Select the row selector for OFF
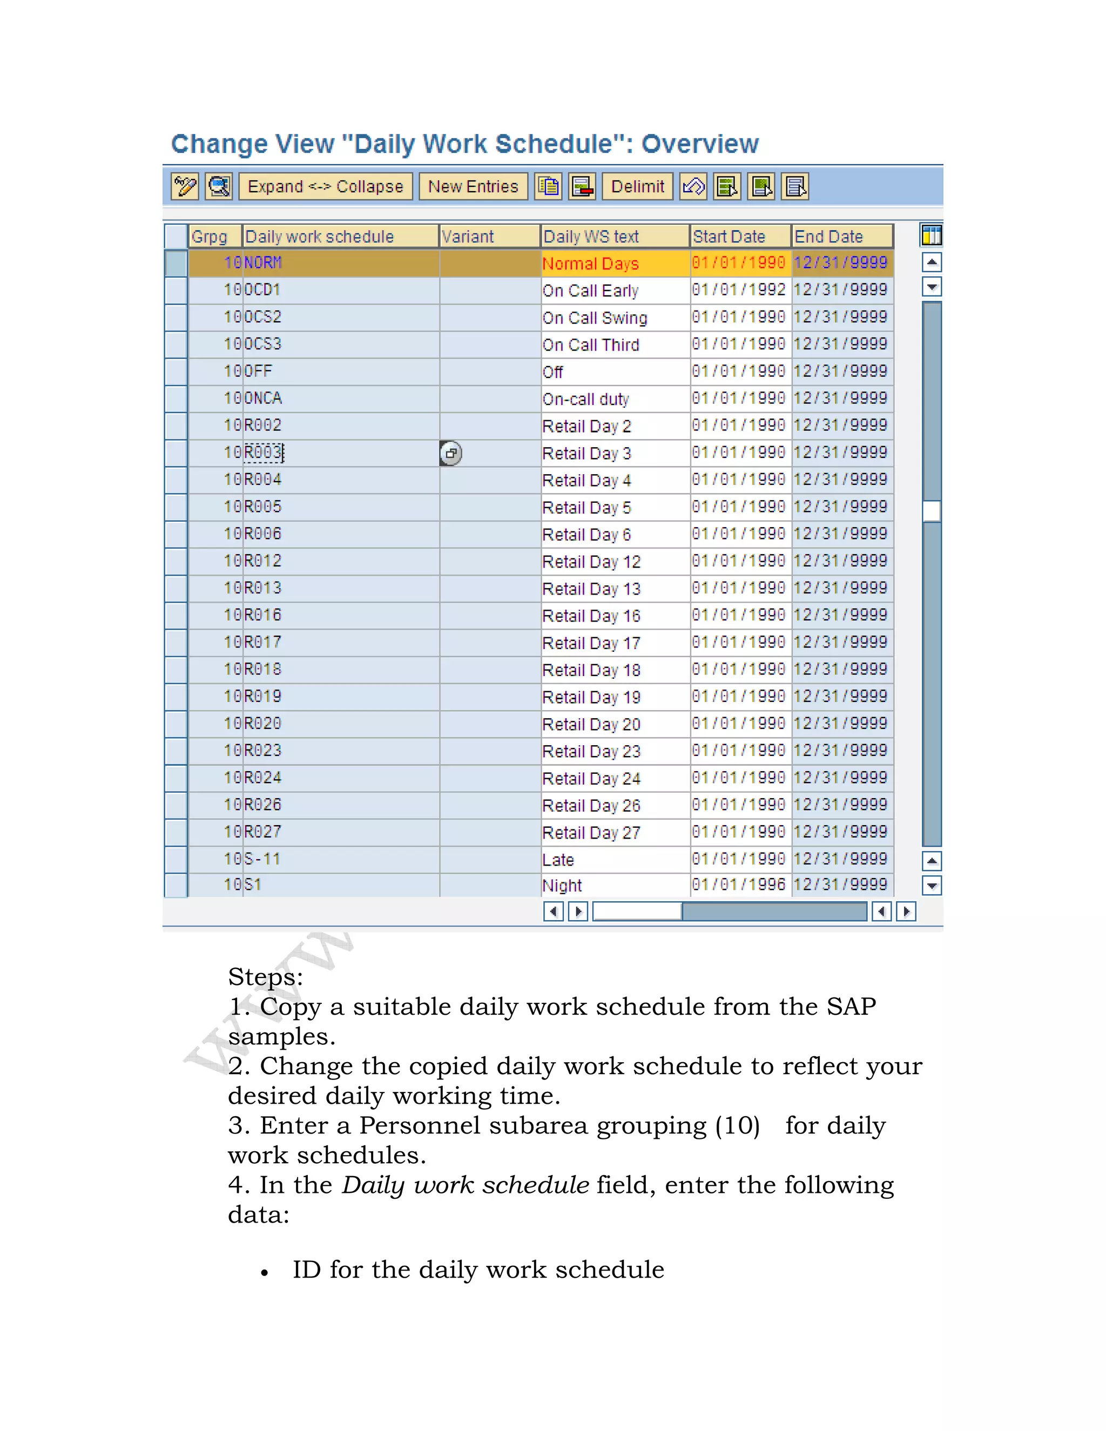This screenshot has height=1431, width=1106. (x=176, y=372)
